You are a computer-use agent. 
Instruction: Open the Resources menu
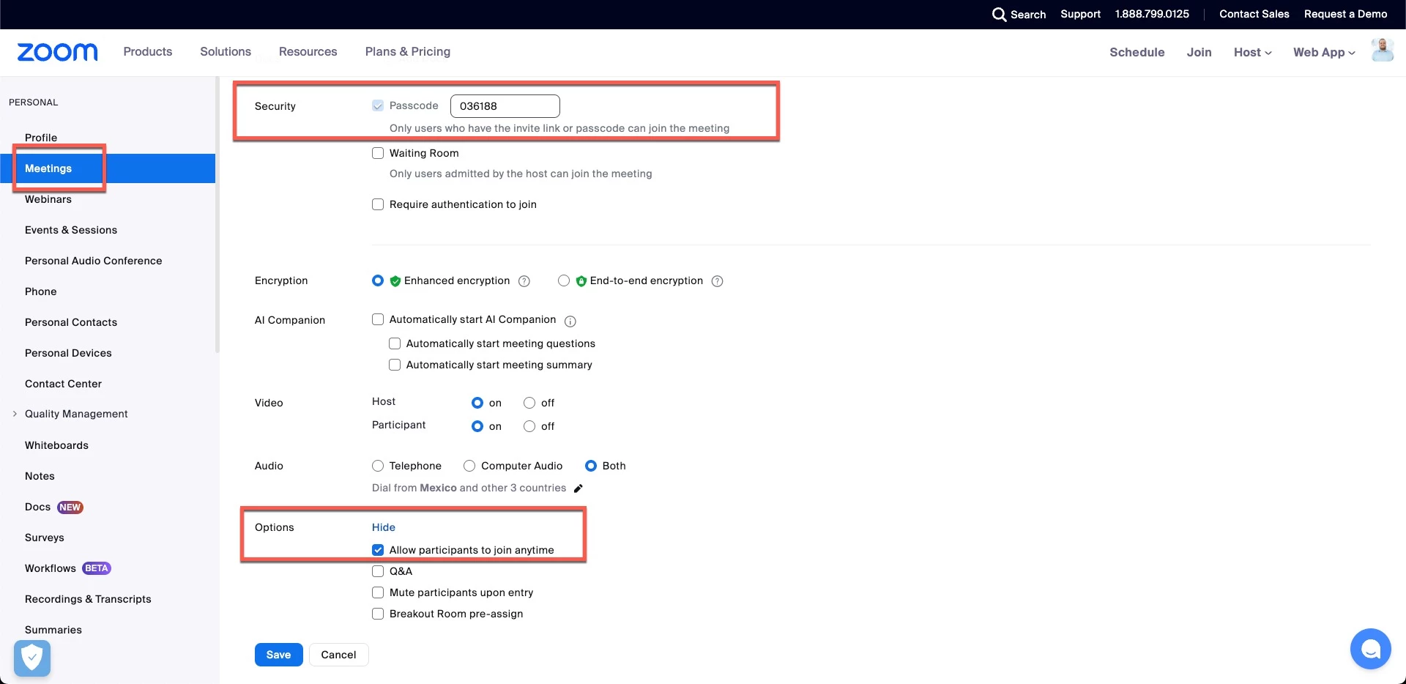click(x=308, y=51)
